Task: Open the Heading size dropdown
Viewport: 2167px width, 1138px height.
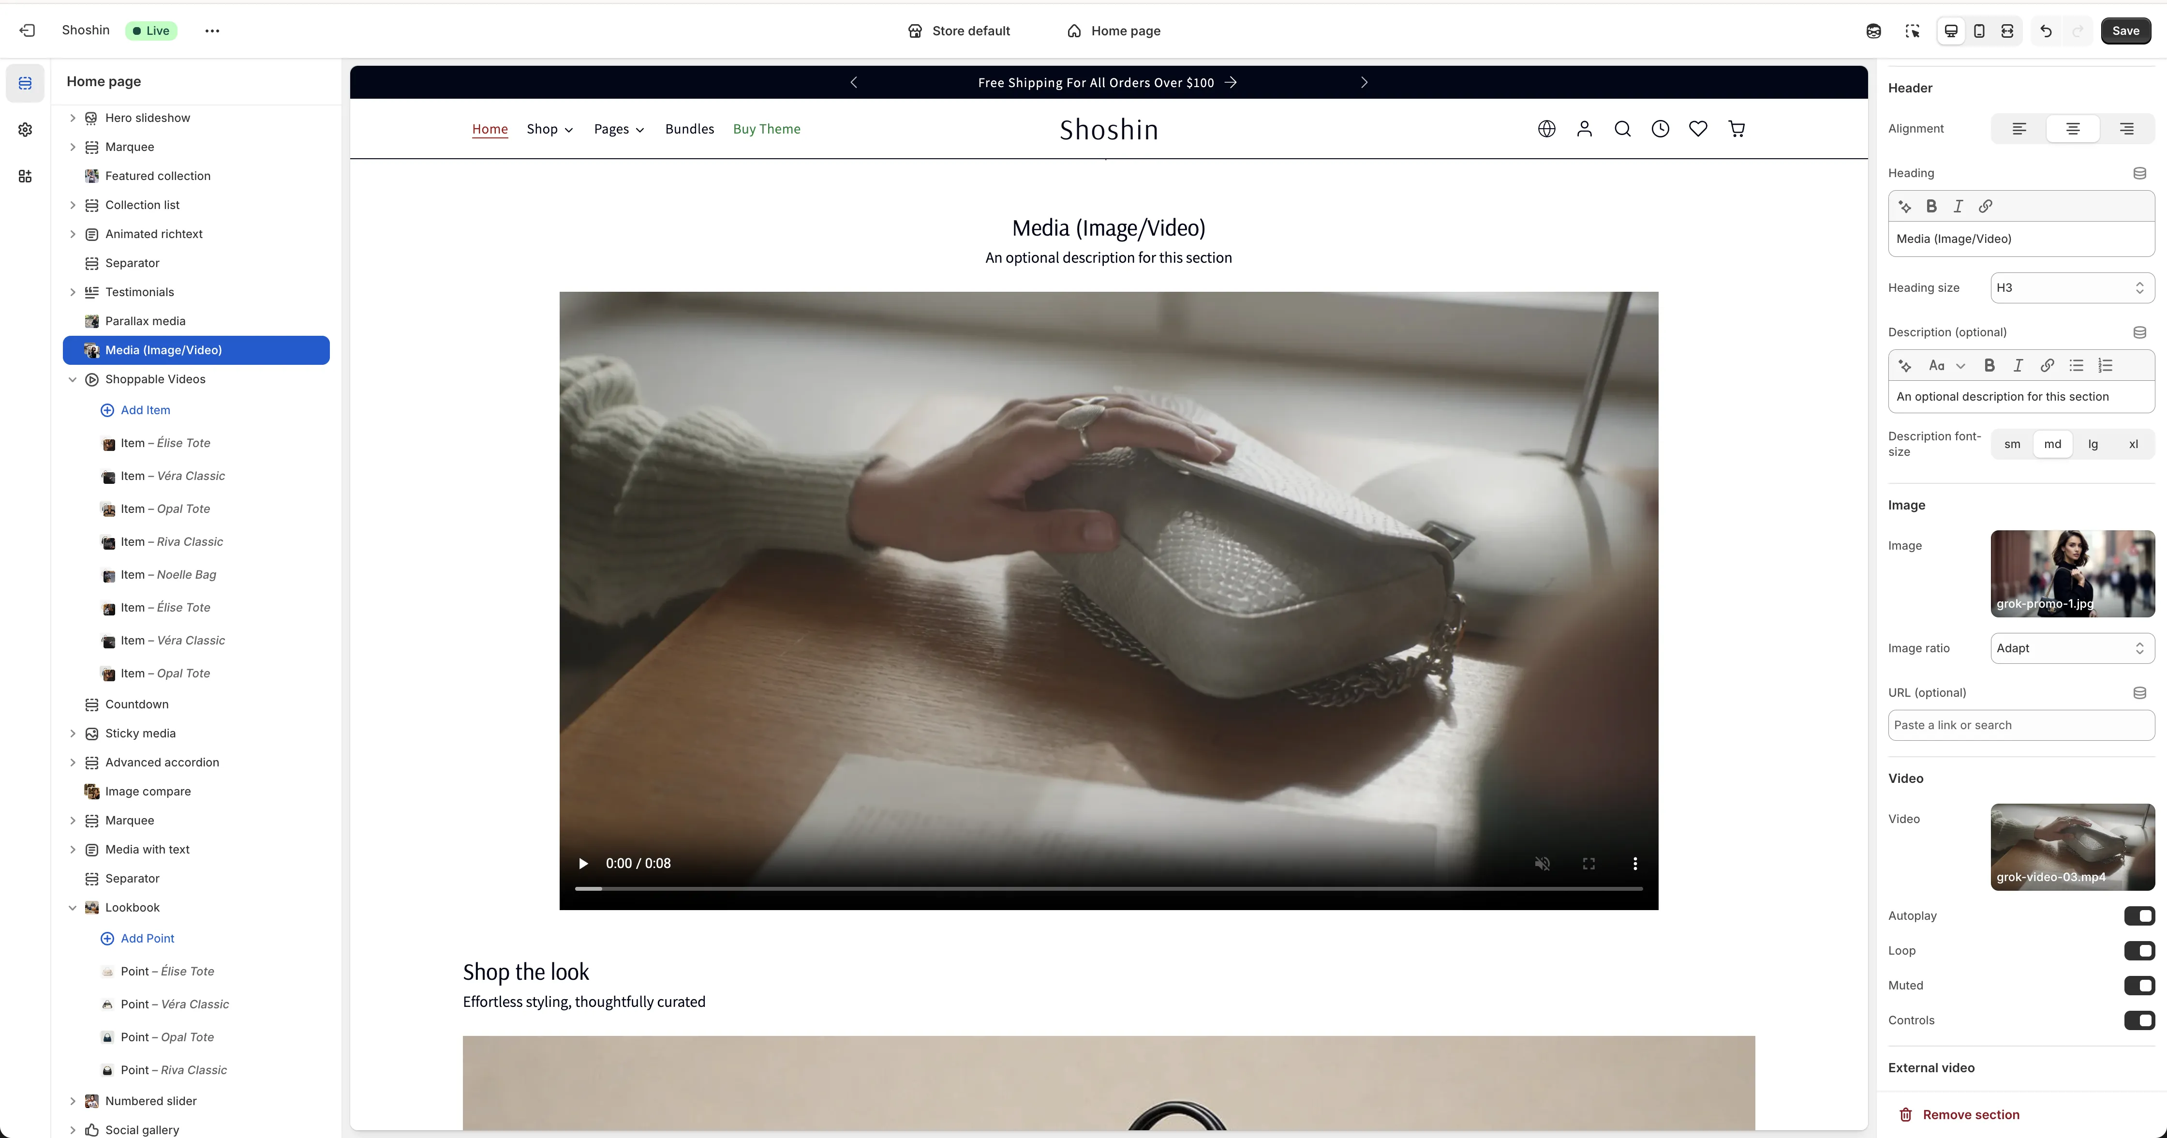Action: (x=2071, y=288)
